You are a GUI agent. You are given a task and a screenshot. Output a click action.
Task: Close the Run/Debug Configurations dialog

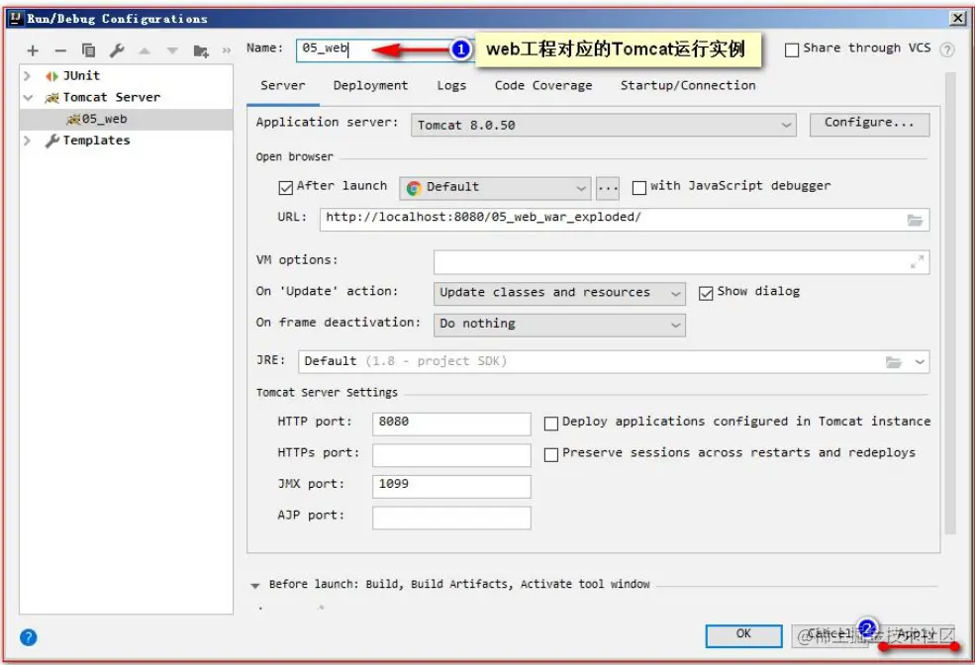click(x=958, y=18)
